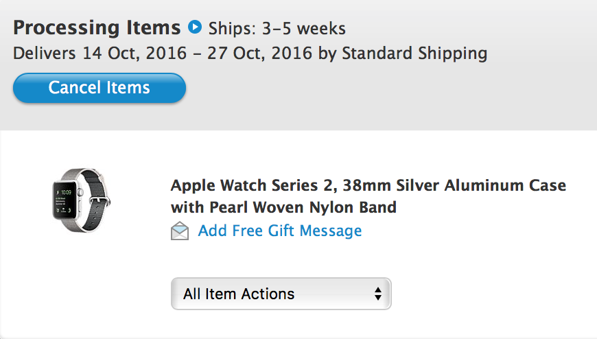Click the 38mm Silver Aluminum Case text
597x339 pixels.
454,185
